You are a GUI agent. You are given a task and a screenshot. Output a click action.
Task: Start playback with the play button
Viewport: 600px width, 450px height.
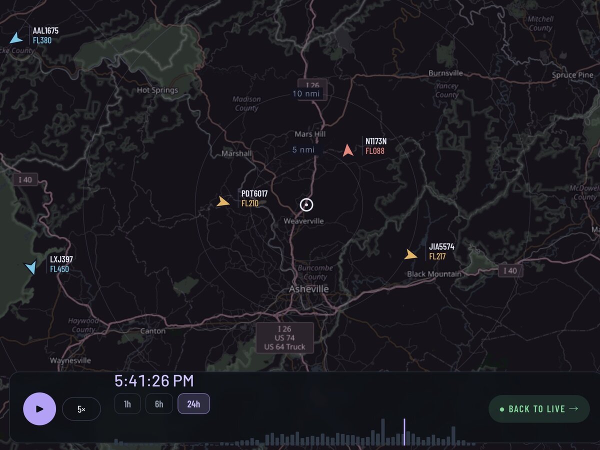coord(39,409)
